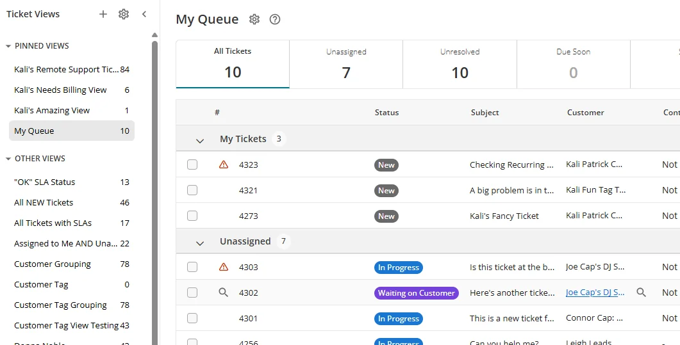The width and height of the screenshot is (680, 345).
Task: Open Kali's Needs Billing View
Action: click(72, 90)
